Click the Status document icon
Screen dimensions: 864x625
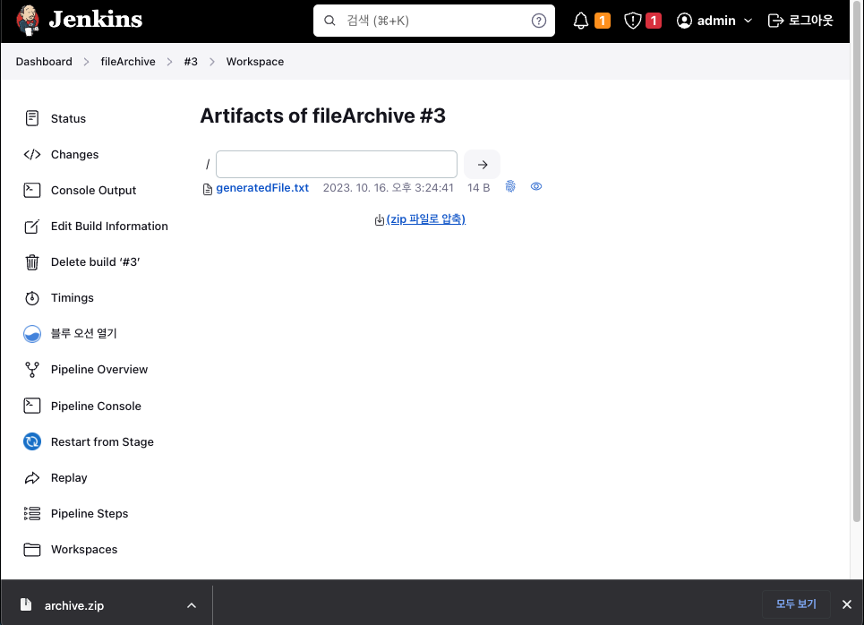point(32,118)
